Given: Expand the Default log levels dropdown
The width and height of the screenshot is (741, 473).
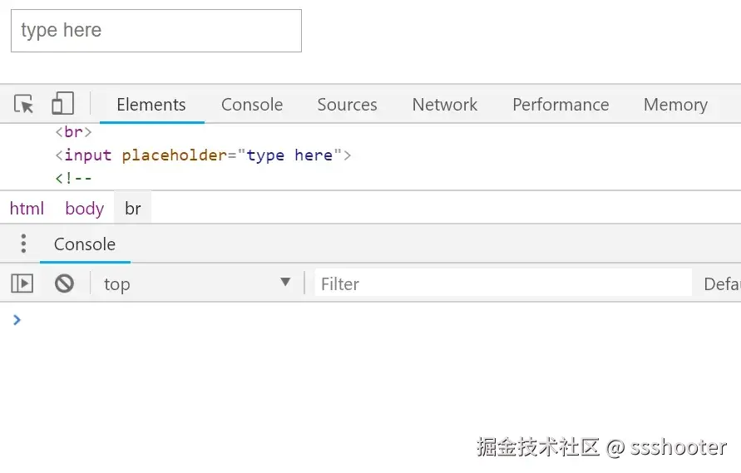Looking at the screenshot, I should (721, 283).
